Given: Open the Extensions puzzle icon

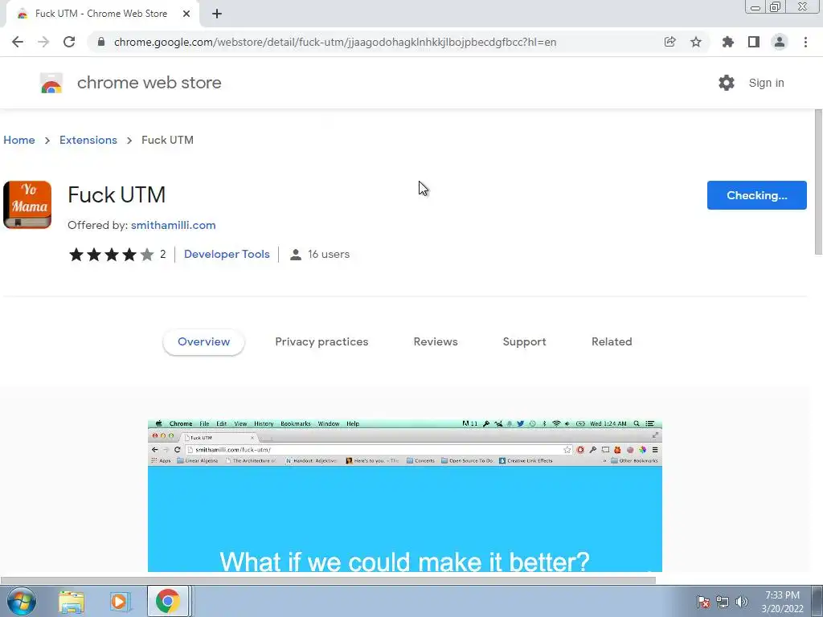Looking at the screenshot, I should pos(727,42).
